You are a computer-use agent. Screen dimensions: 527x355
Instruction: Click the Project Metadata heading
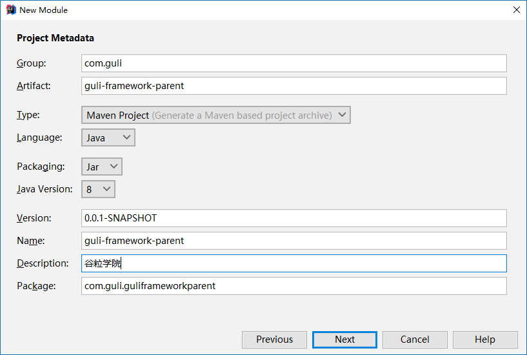tap(55, 38)
